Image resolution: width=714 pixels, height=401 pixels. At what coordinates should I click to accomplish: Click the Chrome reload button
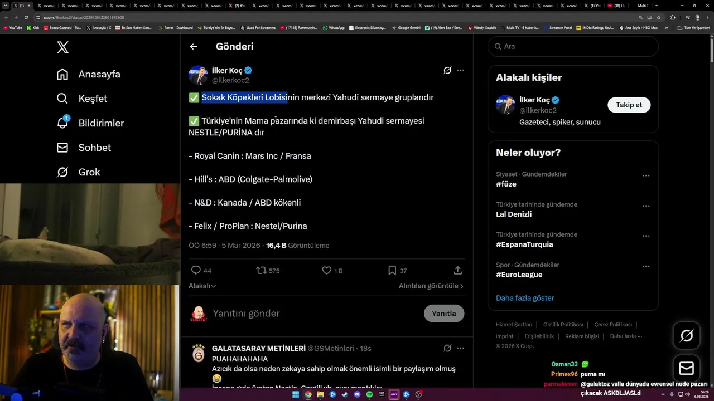26,17
